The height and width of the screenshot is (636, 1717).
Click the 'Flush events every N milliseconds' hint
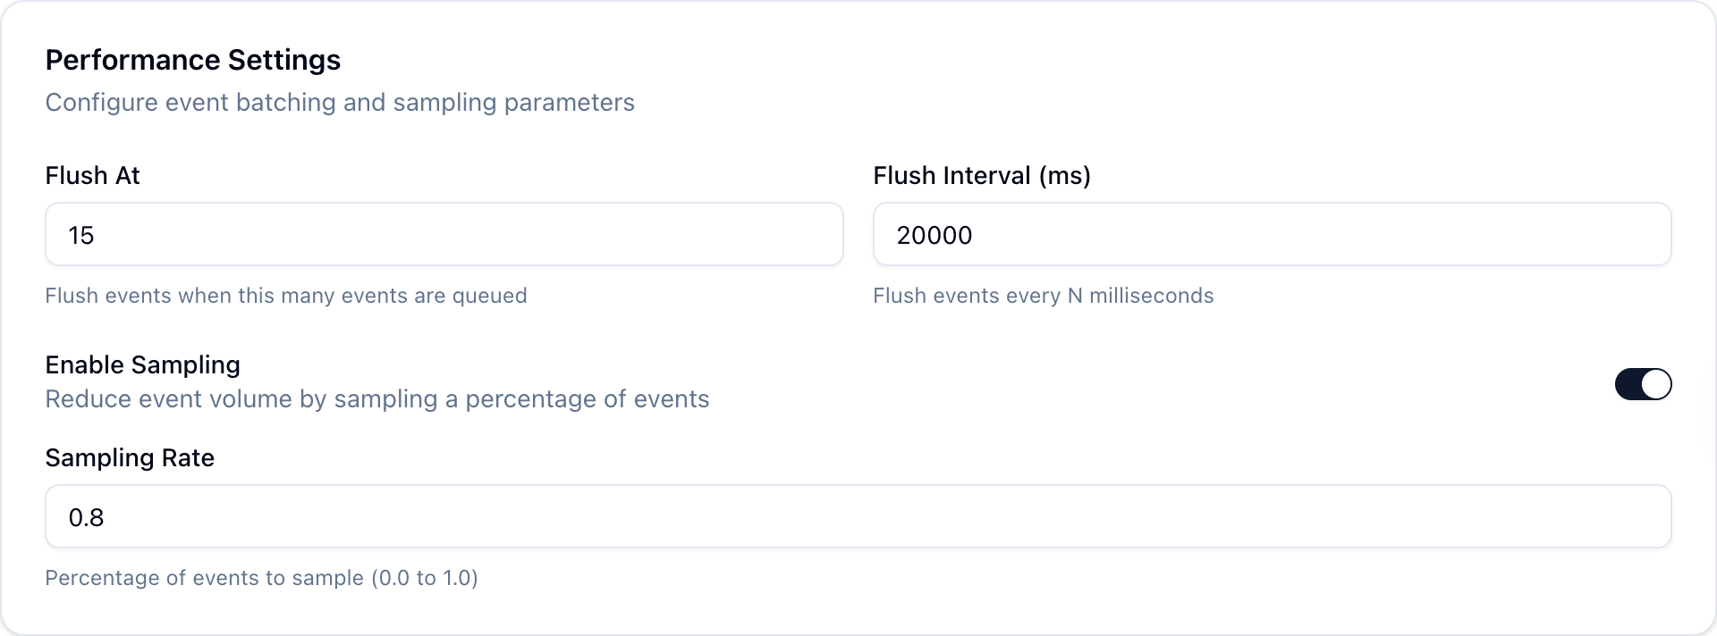point(1043,296)
